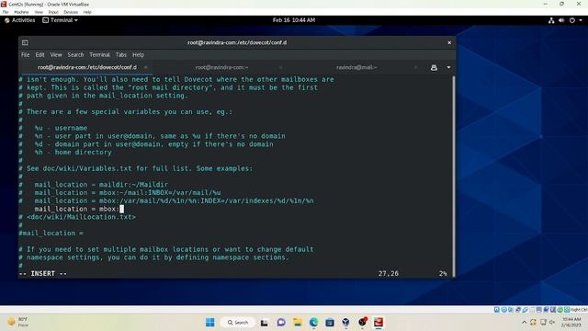This screenshot has width=588, height=331.
Task: Select the root@ravindra-com:/etc/dovecot/conf.d tab
Action: click(86, 67)
